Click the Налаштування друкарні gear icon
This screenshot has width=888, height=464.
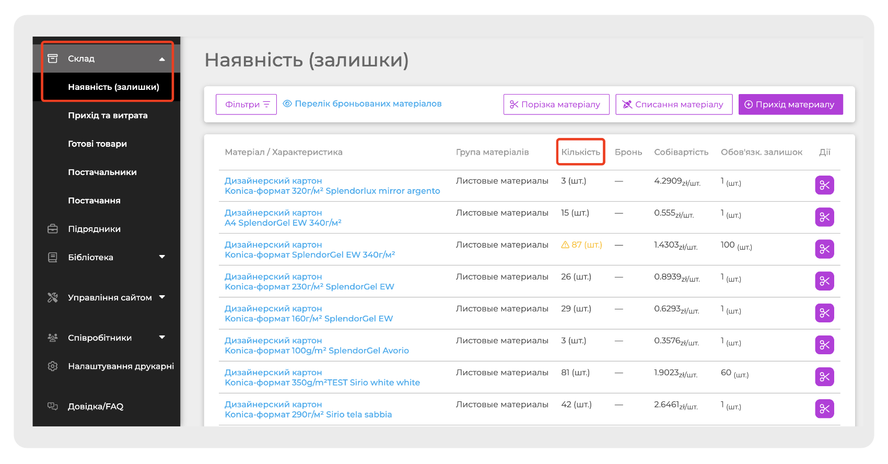coord(53,366)
